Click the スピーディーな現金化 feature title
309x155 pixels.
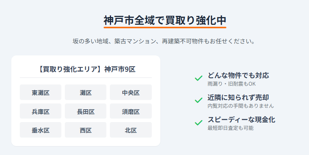pyautogui.click(x=241, y=119)
